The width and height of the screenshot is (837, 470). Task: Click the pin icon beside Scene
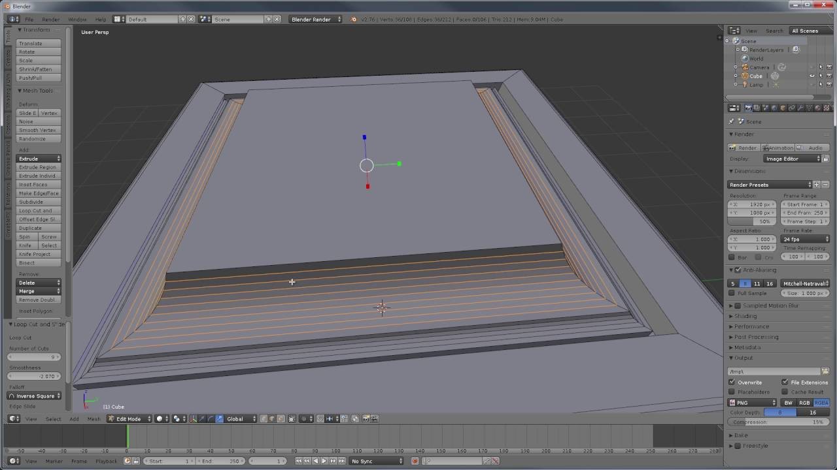731,121
